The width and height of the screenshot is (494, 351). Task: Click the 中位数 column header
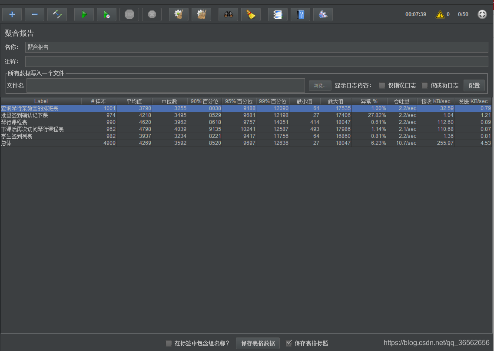(169, 101)
